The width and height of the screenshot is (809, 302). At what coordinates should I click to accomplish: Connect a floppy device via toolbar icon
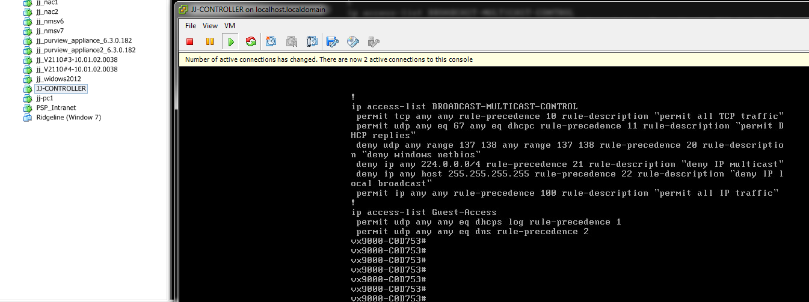click(333, 41)
